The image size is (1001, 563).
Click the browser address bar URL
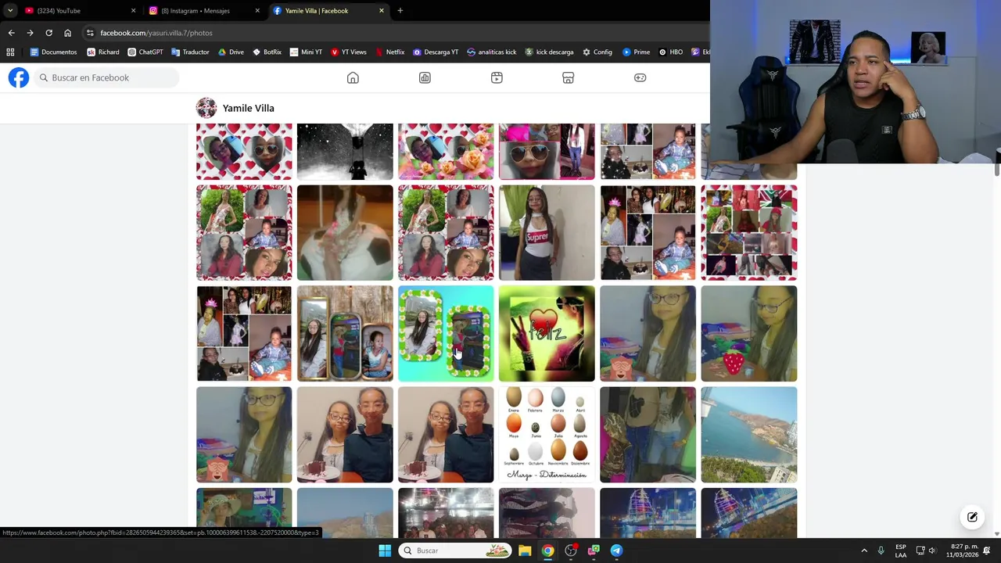click(x=156, y=33)
